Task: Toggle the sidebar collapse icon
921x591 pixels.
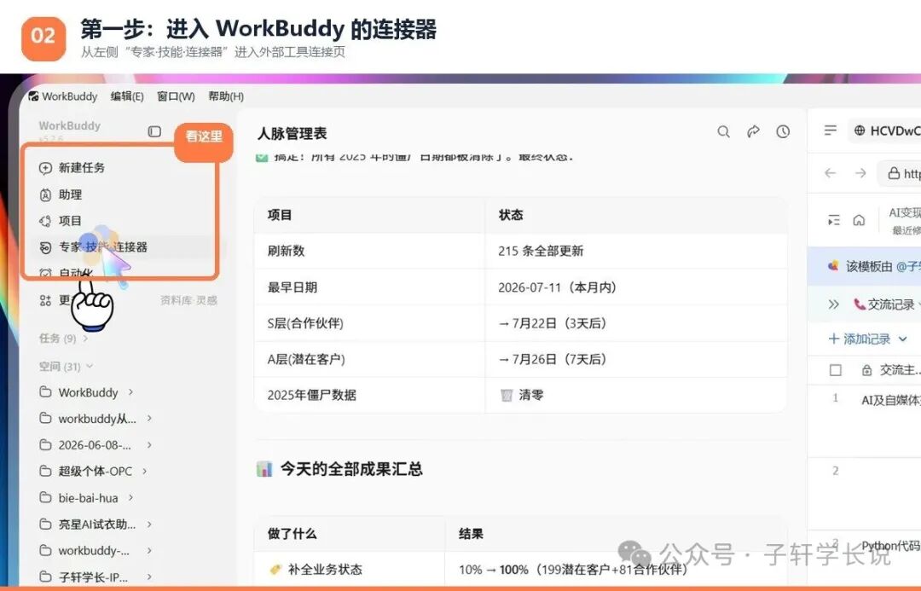Action: point(154,131)
